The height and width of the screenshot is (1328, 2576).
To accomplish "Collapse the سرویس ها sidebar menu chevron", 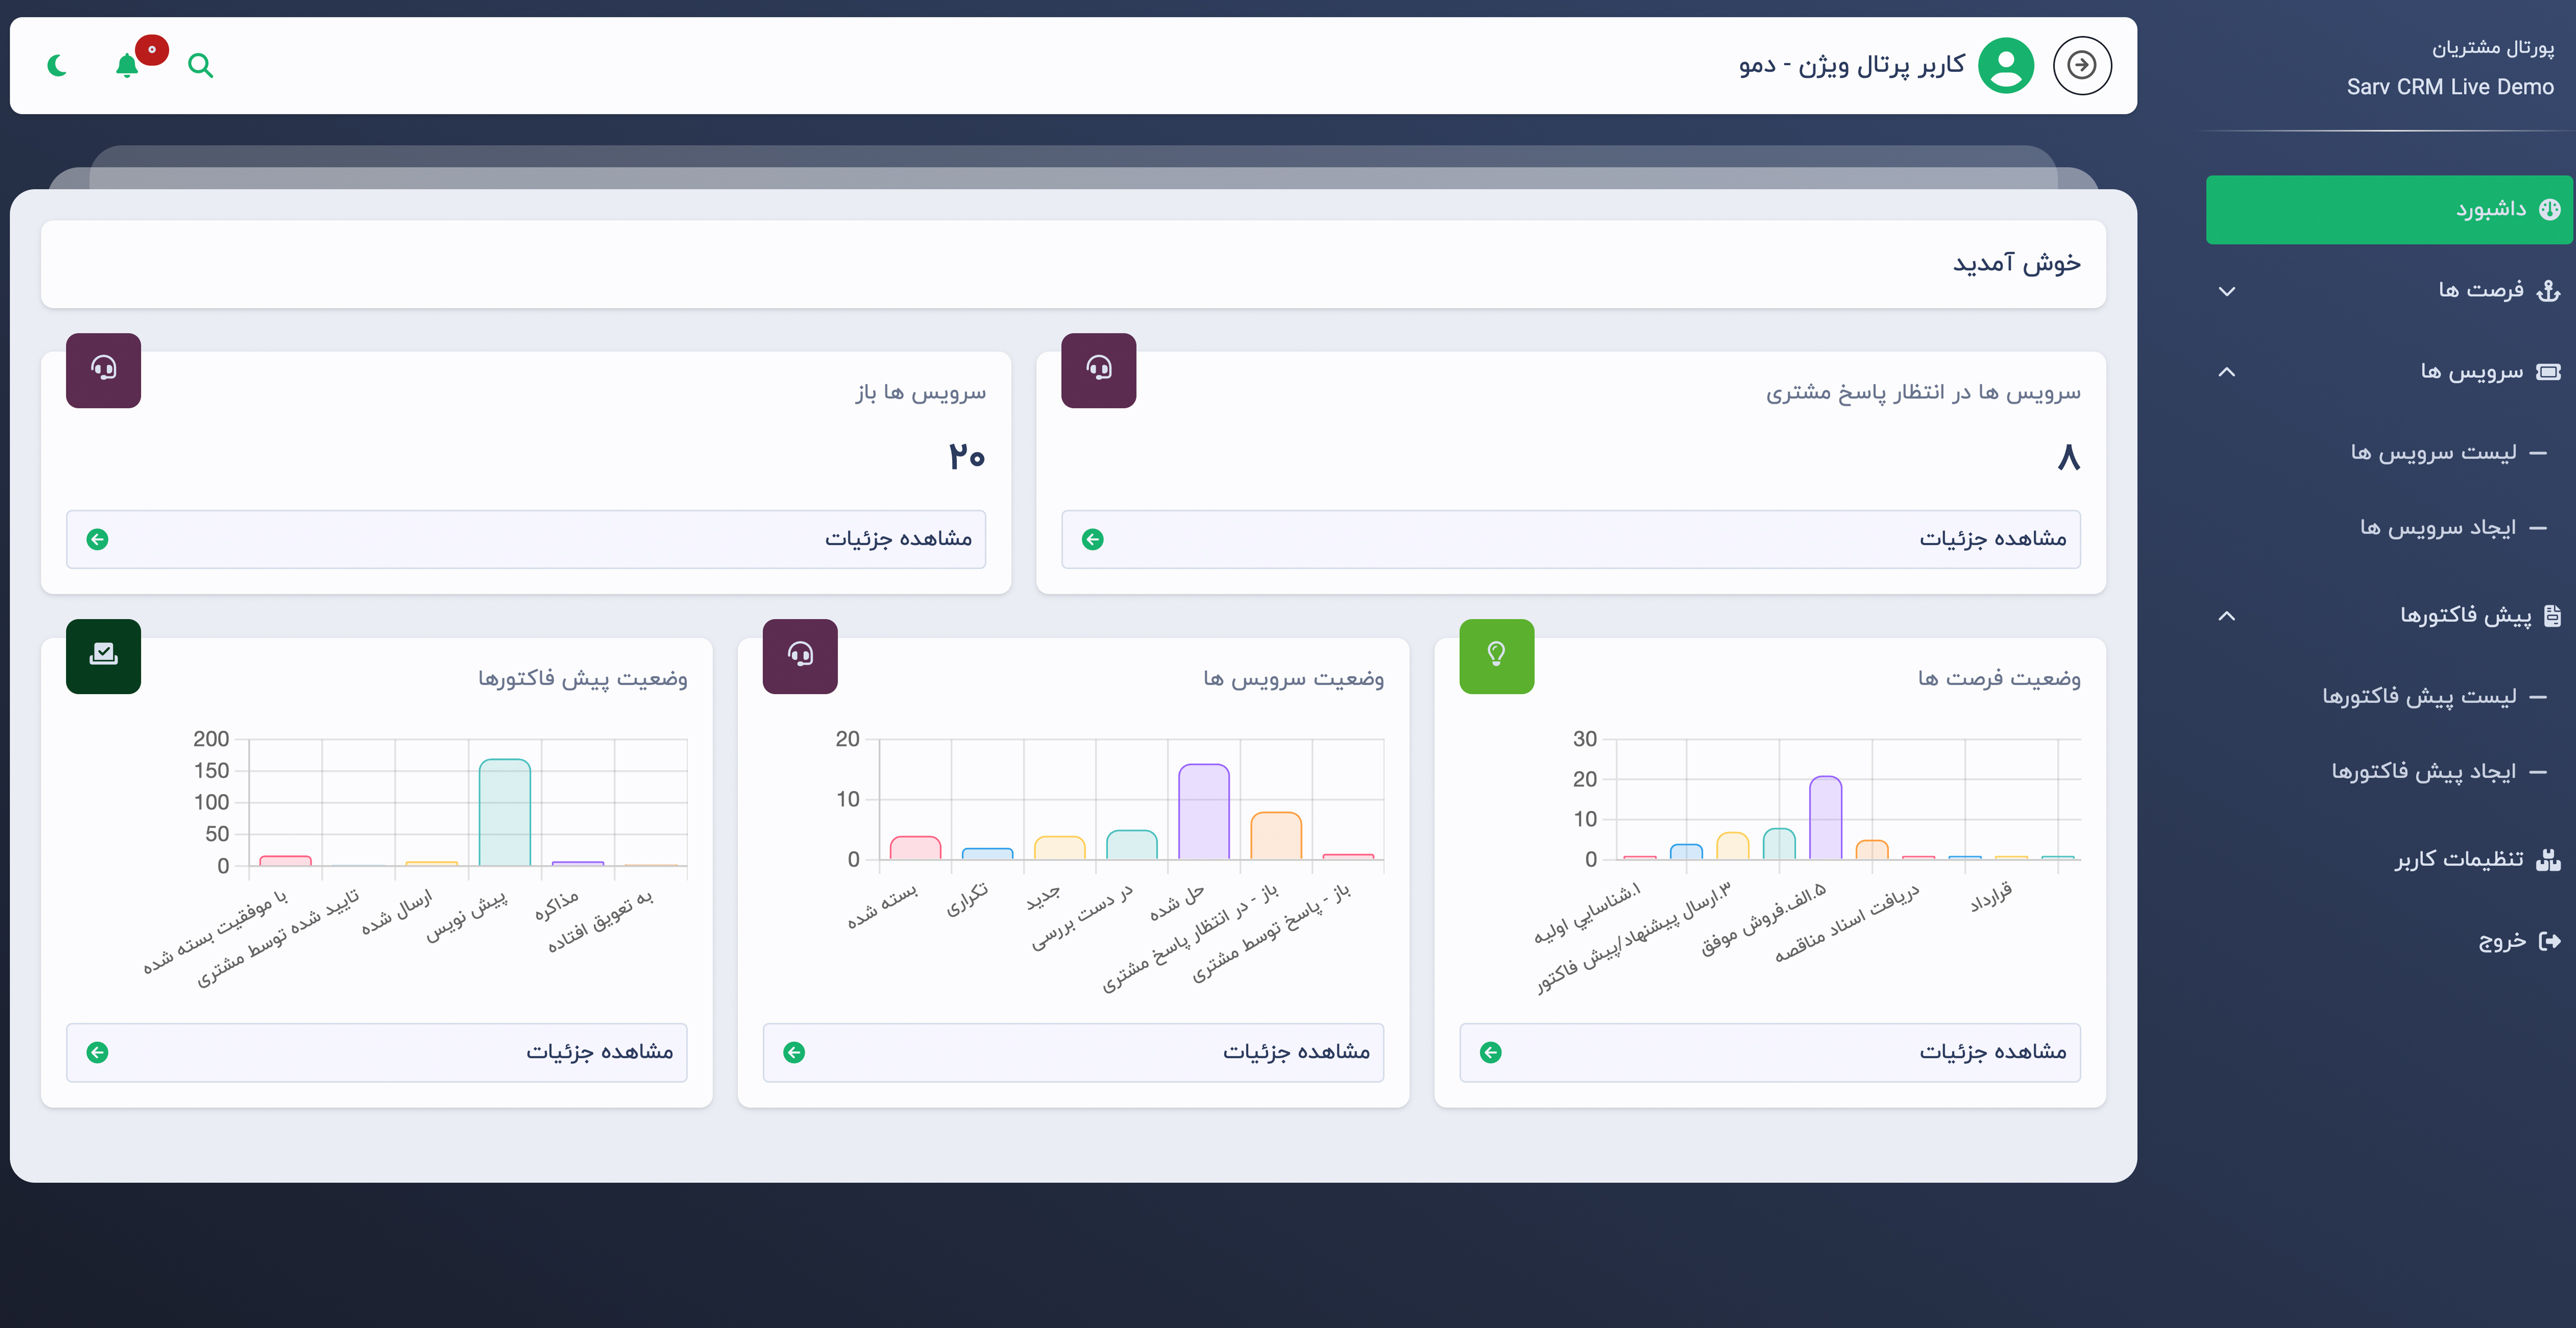I will pos(2226,372).
